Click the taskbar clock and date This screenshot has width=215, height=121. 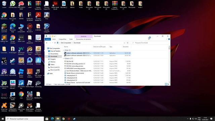pos(205,119)
